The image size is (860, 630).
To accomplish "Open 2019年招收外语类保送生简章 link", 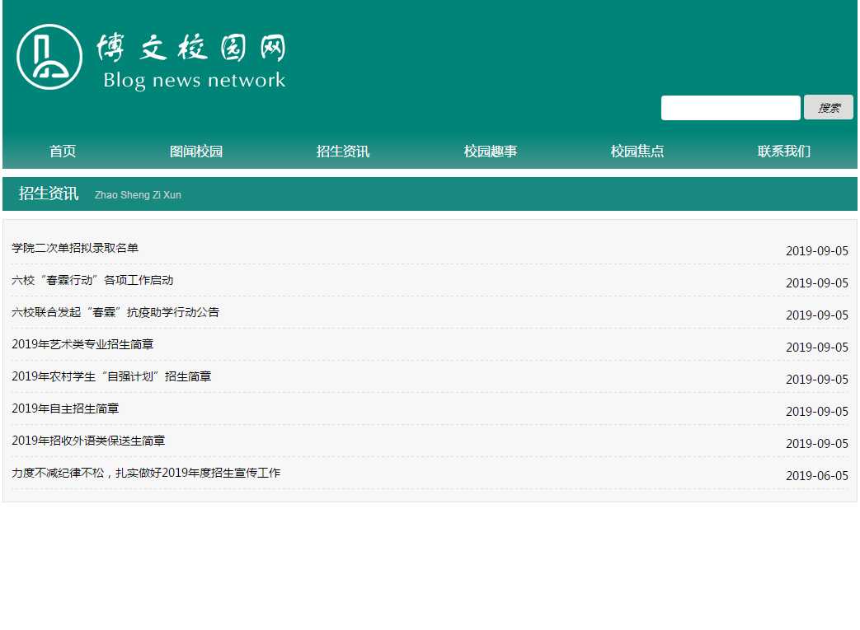I will click(88, 441).
